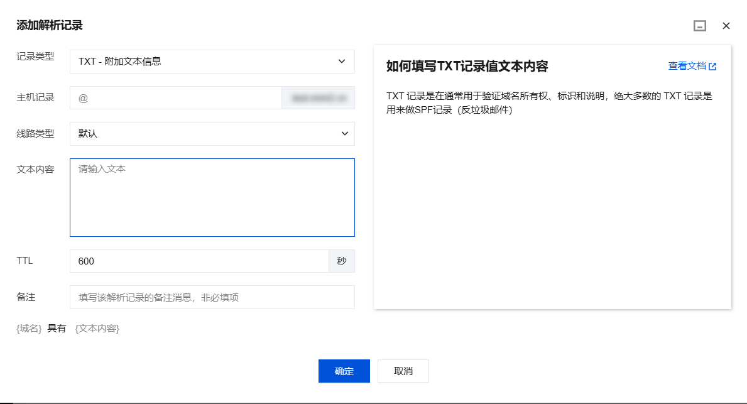Image resolution: width=747 pixels, height=404 pixels.
Task: Click the 文本内容 field label
Action: pos(35,170)
